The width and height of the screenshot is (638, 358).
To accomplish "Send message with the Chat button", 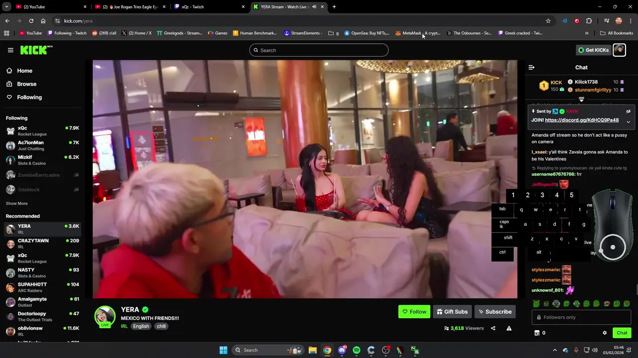I will [622, 333].
